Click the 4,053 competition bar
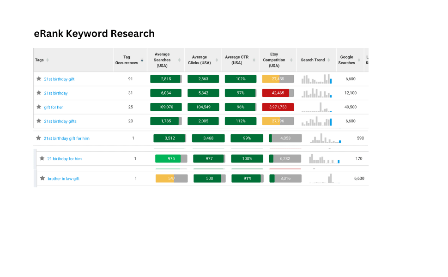The width and height of the screenshot is (448, 277). point(285,138)
